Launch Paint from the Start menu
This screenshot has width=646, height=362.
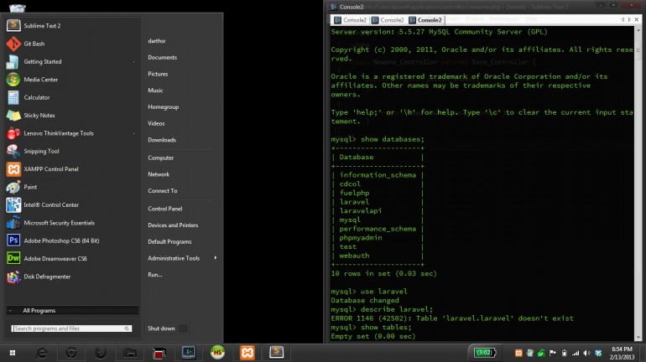(x=72, y=187)
